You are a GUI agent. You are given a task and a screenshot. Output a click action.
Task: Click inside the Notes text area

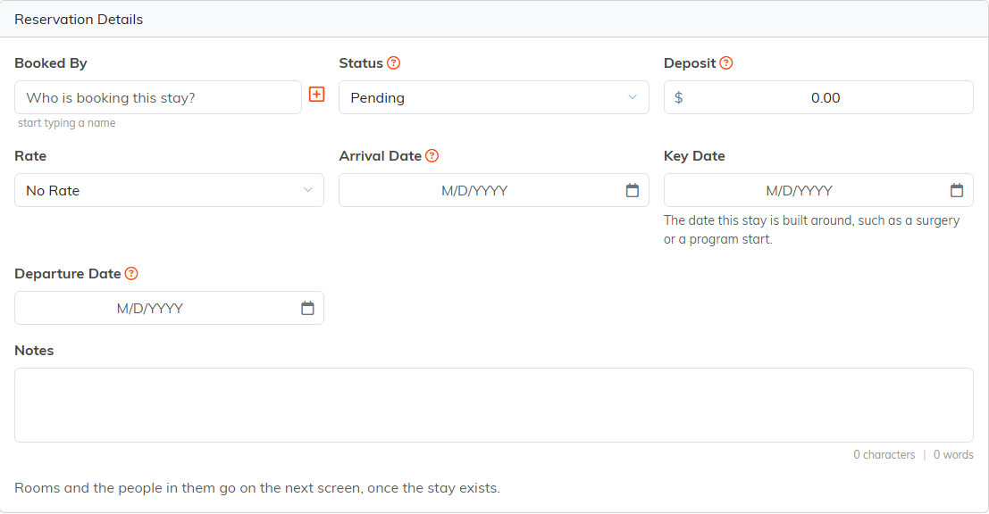494,405
